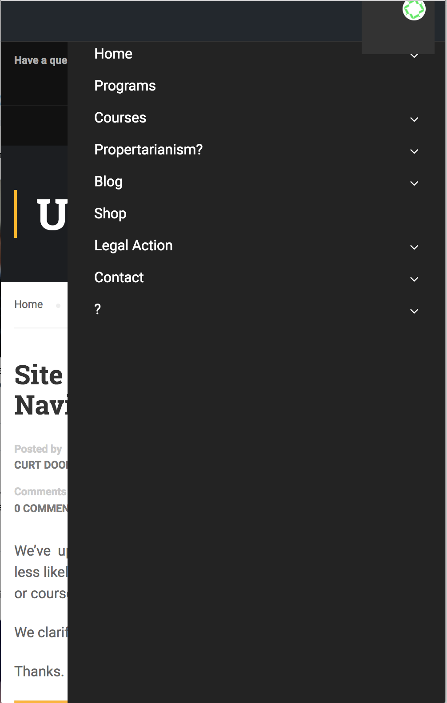
Task: Expand the Blog submenu chevron
Action: point(414,183)
